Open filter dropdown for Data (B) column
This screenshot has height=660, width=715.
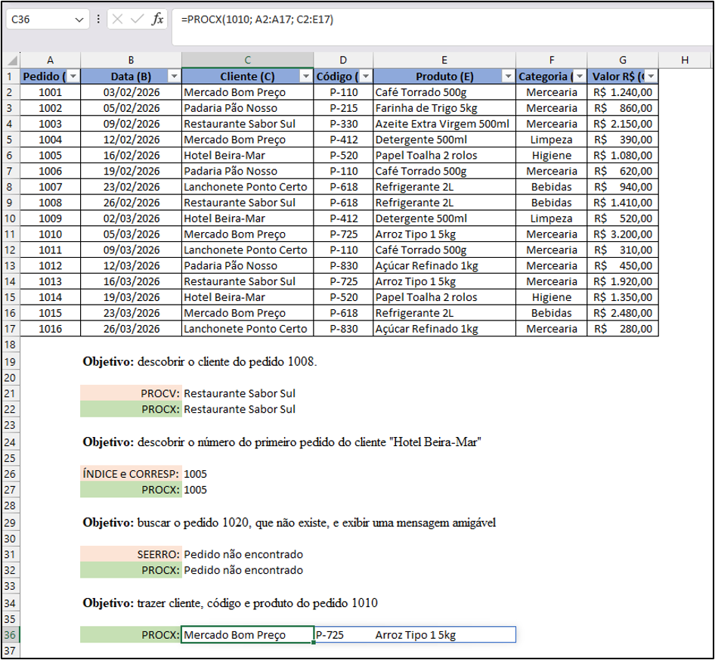point(174,76)
